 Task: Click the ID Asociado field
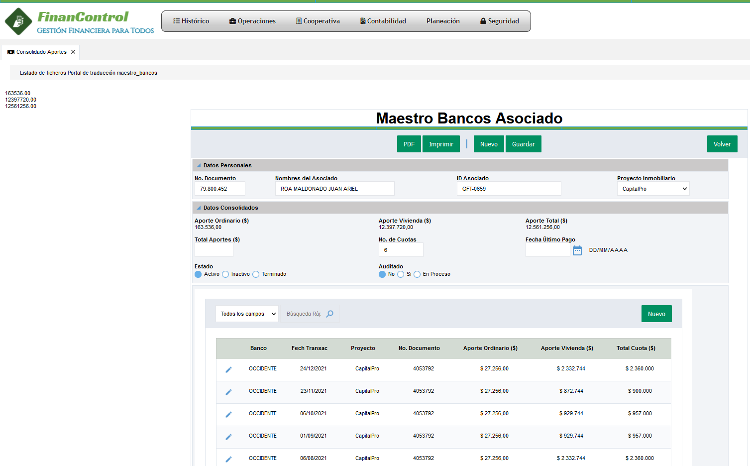tap(509, 189)
